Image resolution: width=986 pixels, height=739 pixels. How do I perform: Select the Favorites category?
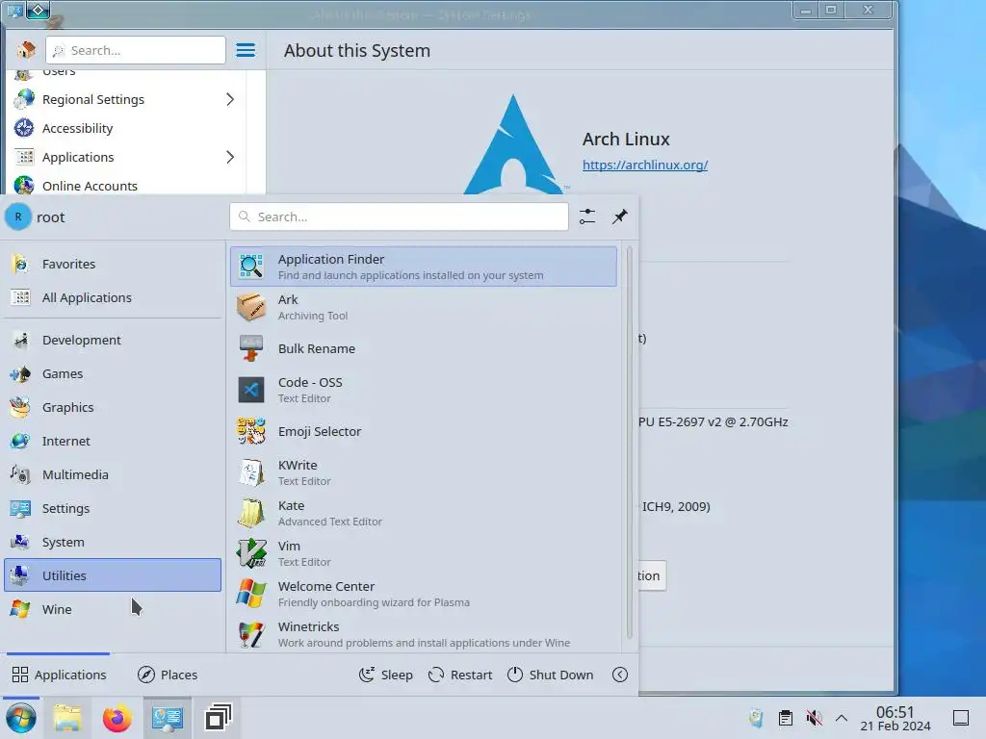(113, 264)
